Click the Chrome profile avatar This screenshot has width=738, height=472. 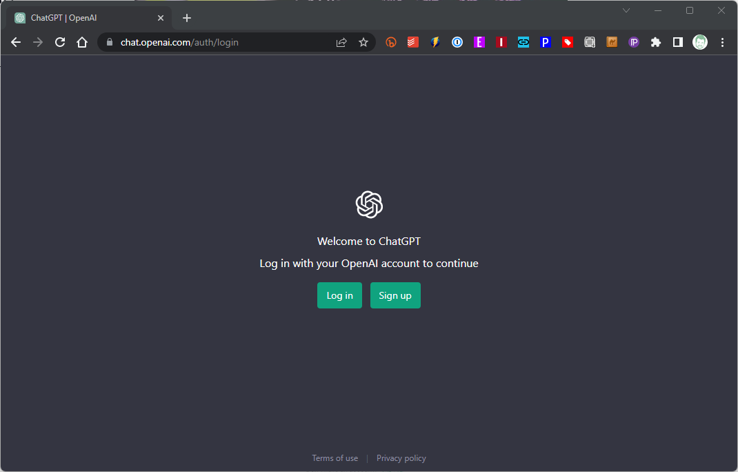pos(700,42)
